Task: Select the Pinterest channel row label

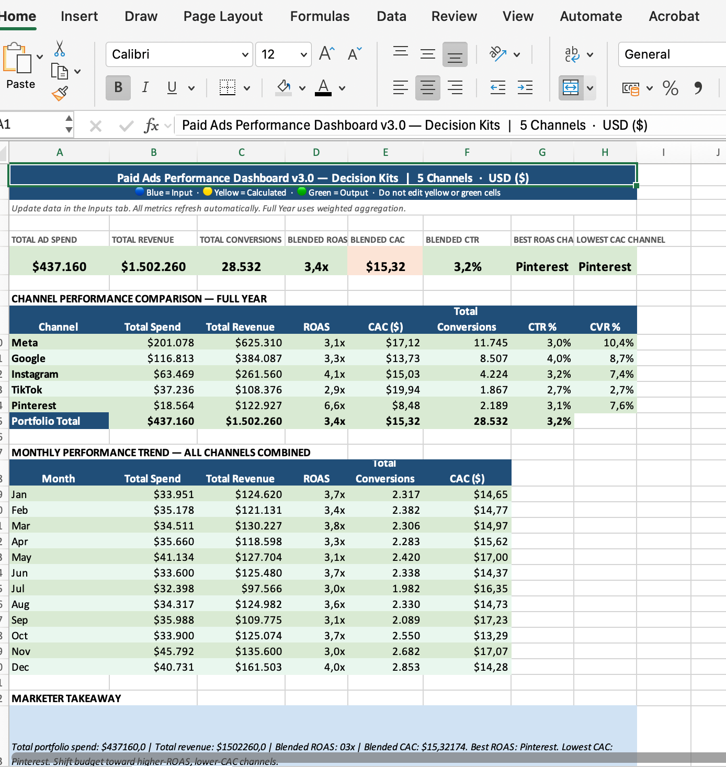Action: 59,405
